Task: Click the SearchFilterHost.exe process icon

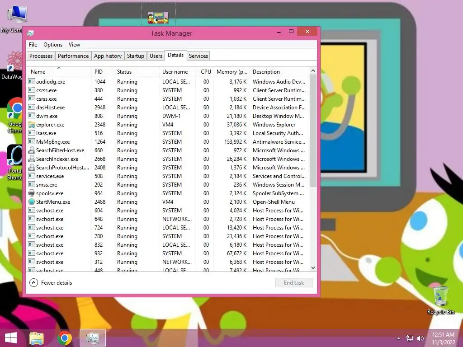Action: (32, 150)
